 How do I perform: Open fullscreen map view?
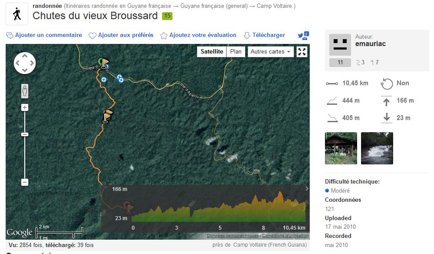tap(302, 52)
